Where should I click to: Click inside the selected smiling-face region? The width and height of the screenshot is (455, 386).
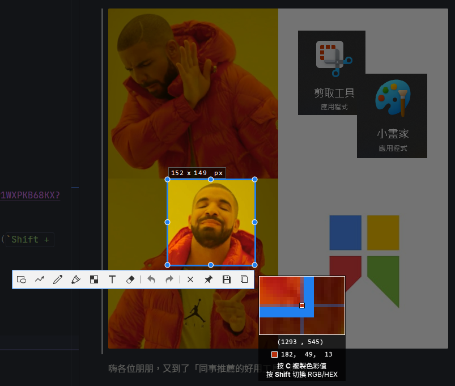(x=211, y=222)
